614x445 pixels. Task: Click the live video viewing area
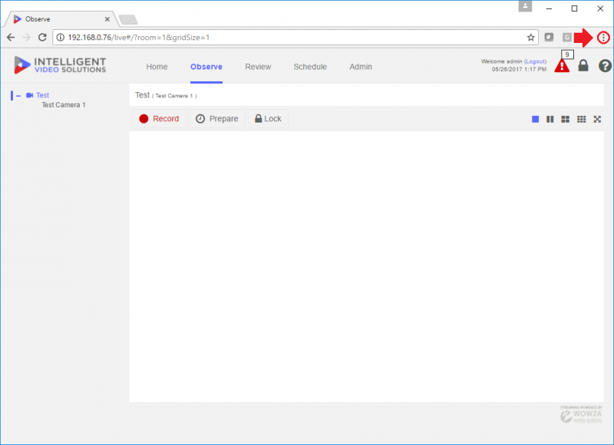tap(366, 266)
